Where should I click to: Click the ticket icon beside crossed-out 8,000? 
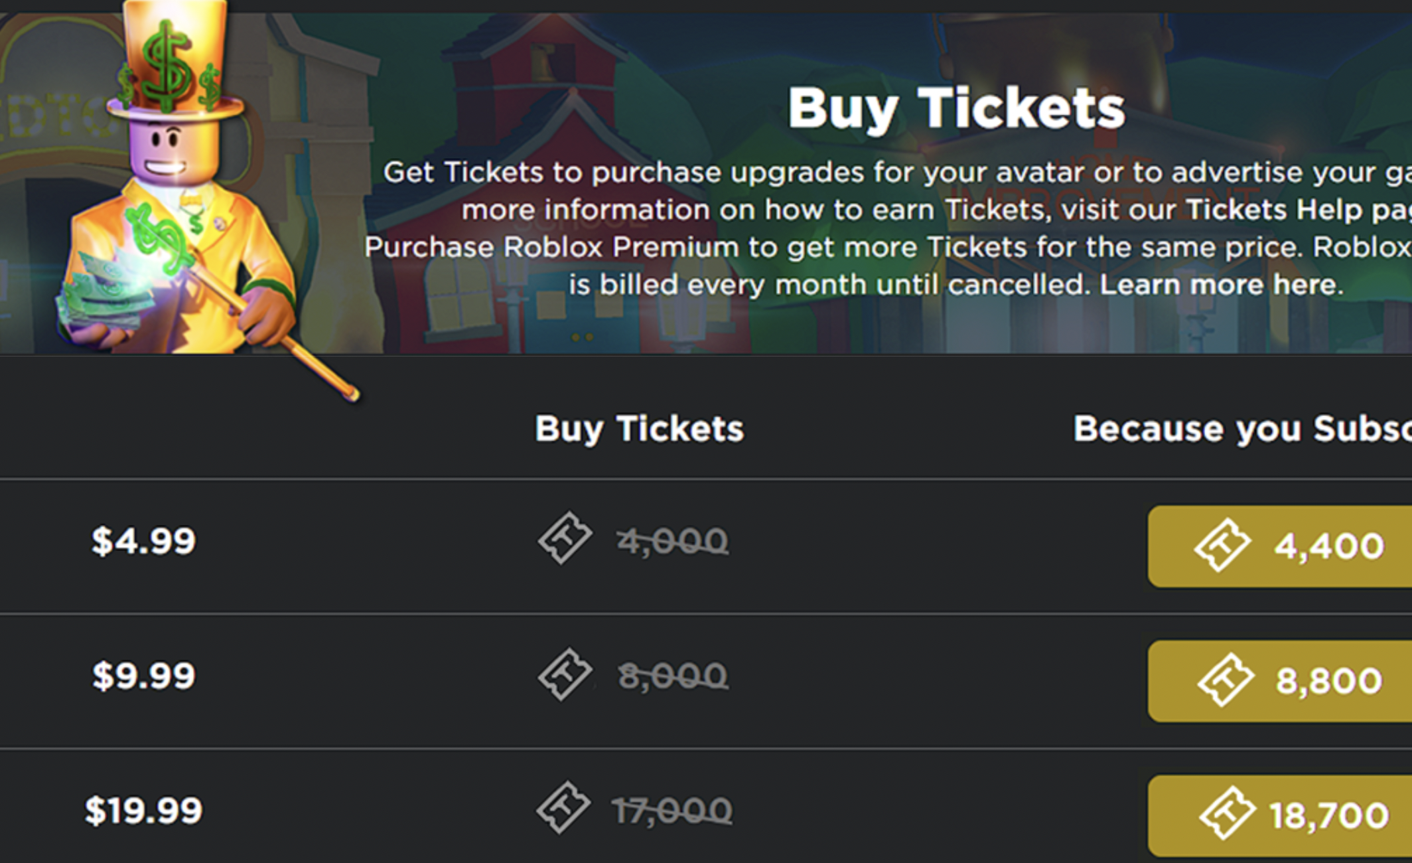(x=564, y=674)
